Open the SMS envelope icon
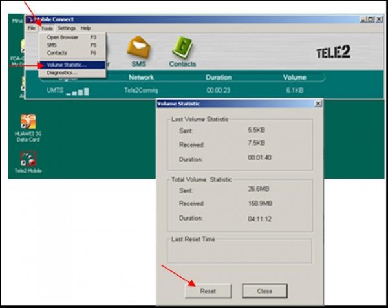Image resolution: width=388 pixels, height=308 pixels. coord(138,47)
